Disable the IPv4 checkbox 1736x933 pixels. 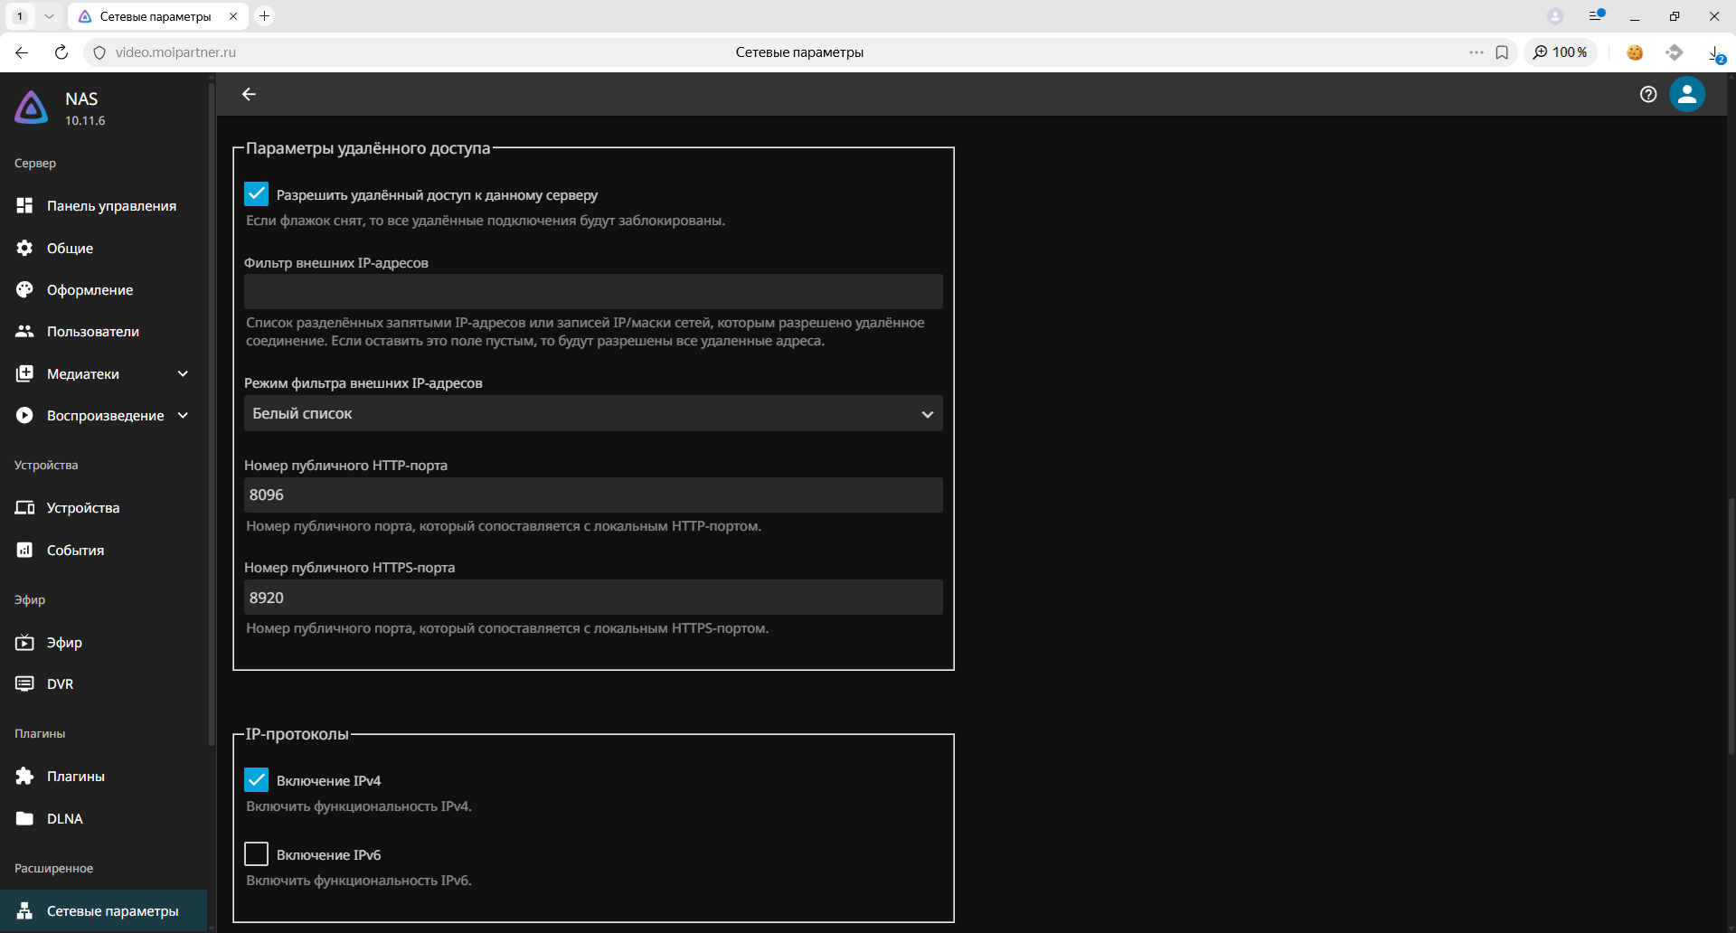click(257, 780)
